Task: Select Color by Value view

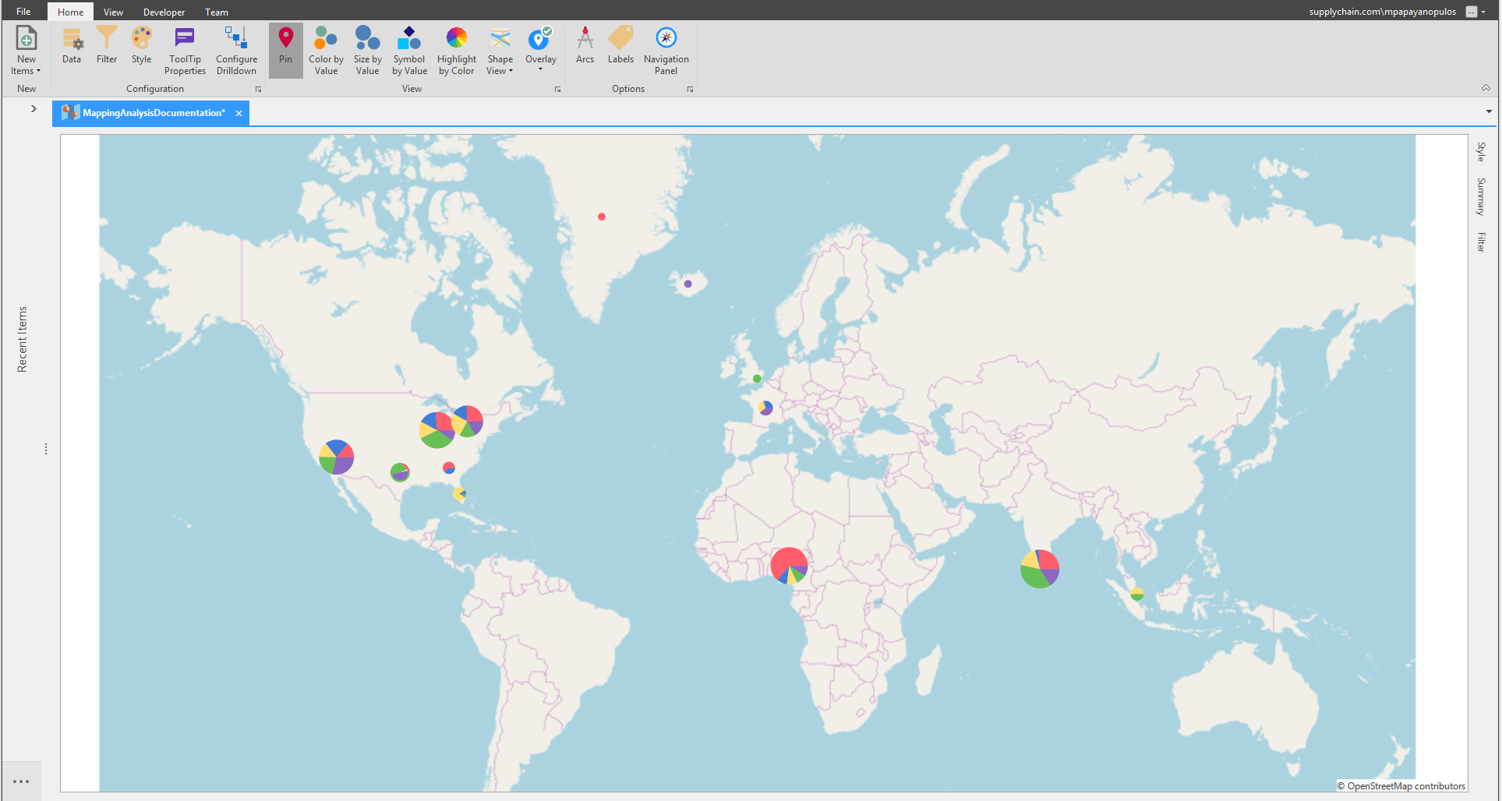Action: pyautogui.click(x=326, y=51)
